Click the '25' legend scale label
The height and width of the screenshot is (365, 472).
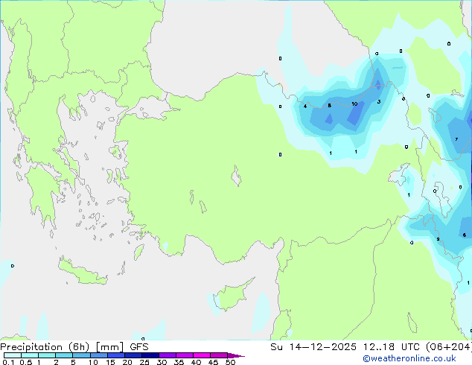tap(144, 362)
